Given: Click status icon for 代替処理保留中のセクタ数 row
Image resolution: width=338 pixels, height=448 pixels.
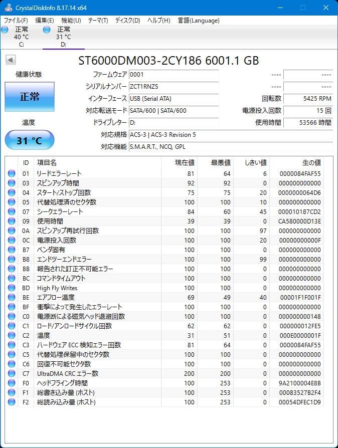Looking at the screenshot, I should tap(12, 354).
